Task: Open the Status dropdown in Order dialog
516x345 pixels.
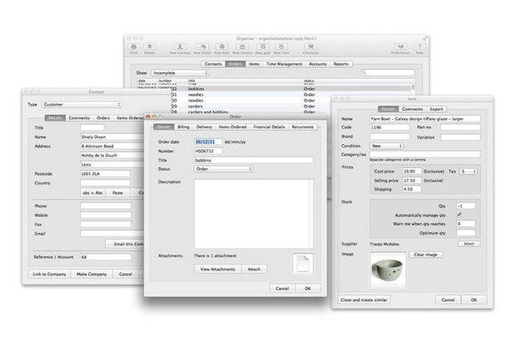Action: coord(223,169)
